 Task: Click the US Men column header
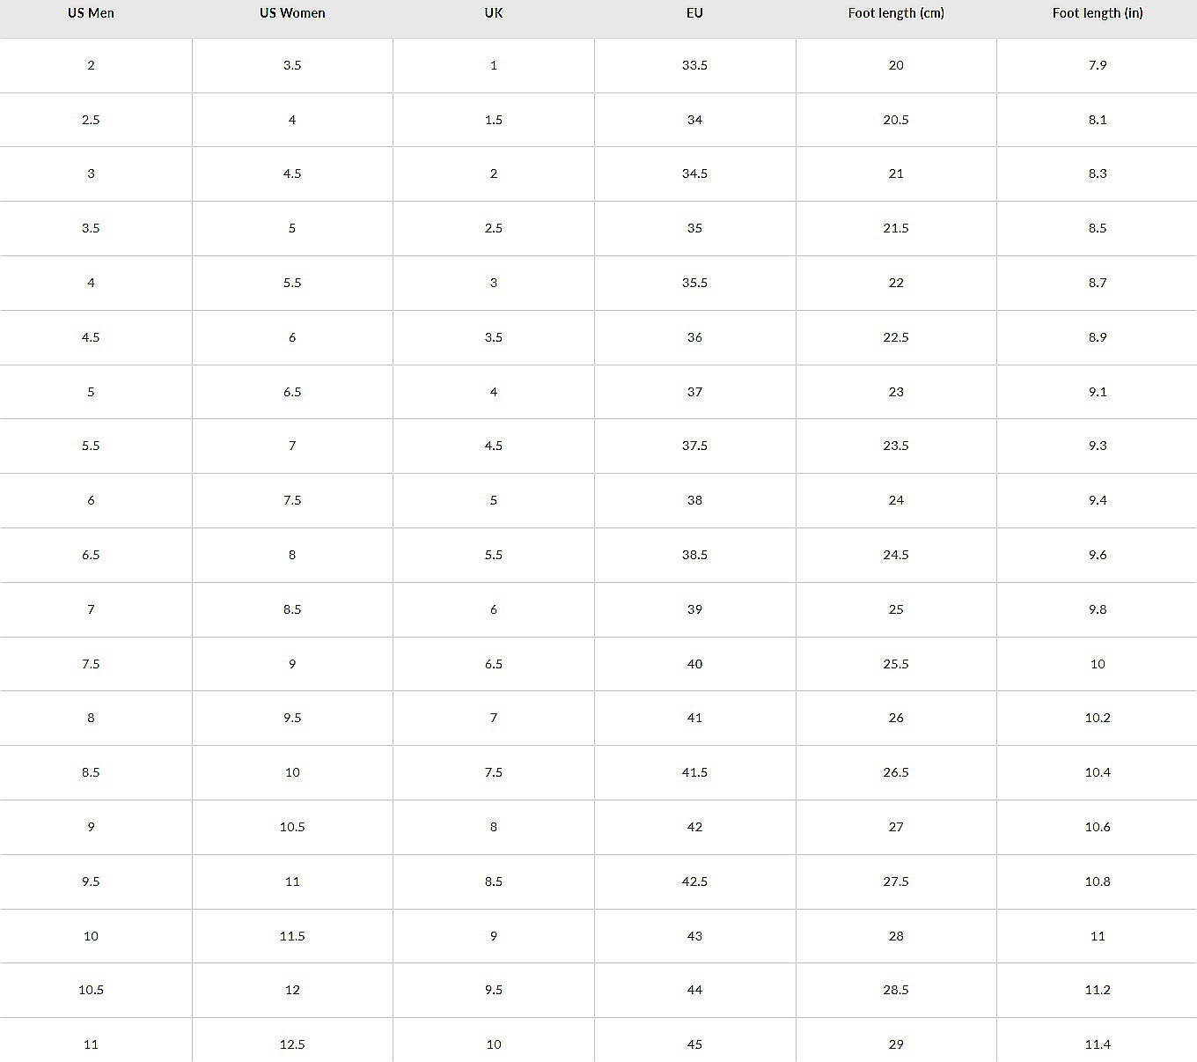pos(91,13)
